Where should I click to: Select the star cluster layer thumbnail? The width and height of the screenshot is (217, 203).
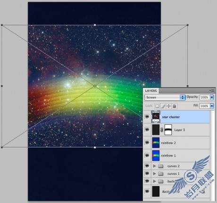[x=156, y=117]
